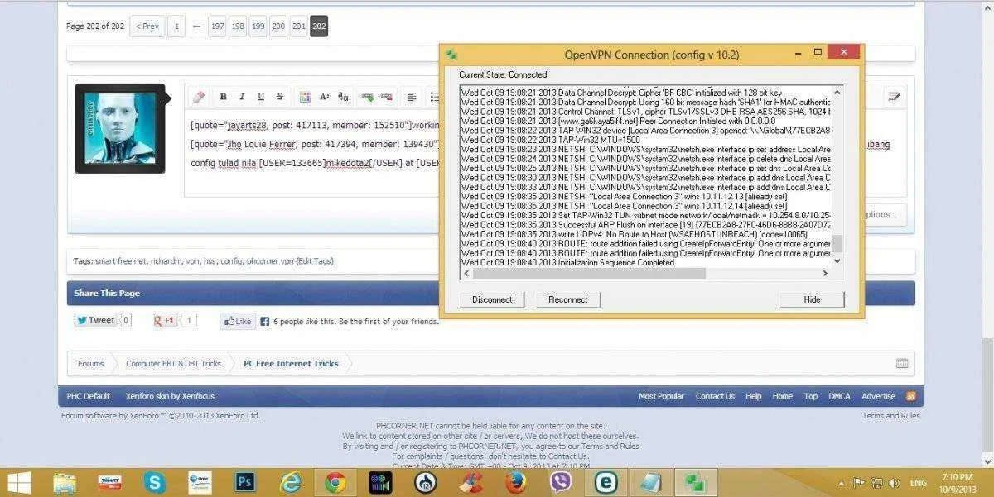Click OpenVPN log vertical scrollbar down arrow
The width and height of the screenshot is (994, 497).
(837, 261)
